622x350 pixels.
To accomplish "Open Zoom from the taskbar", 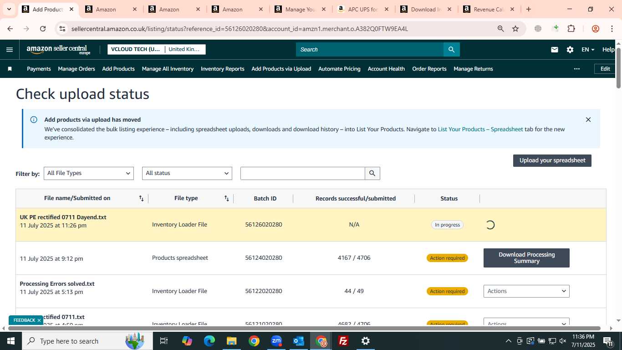I will pos(276,341).
